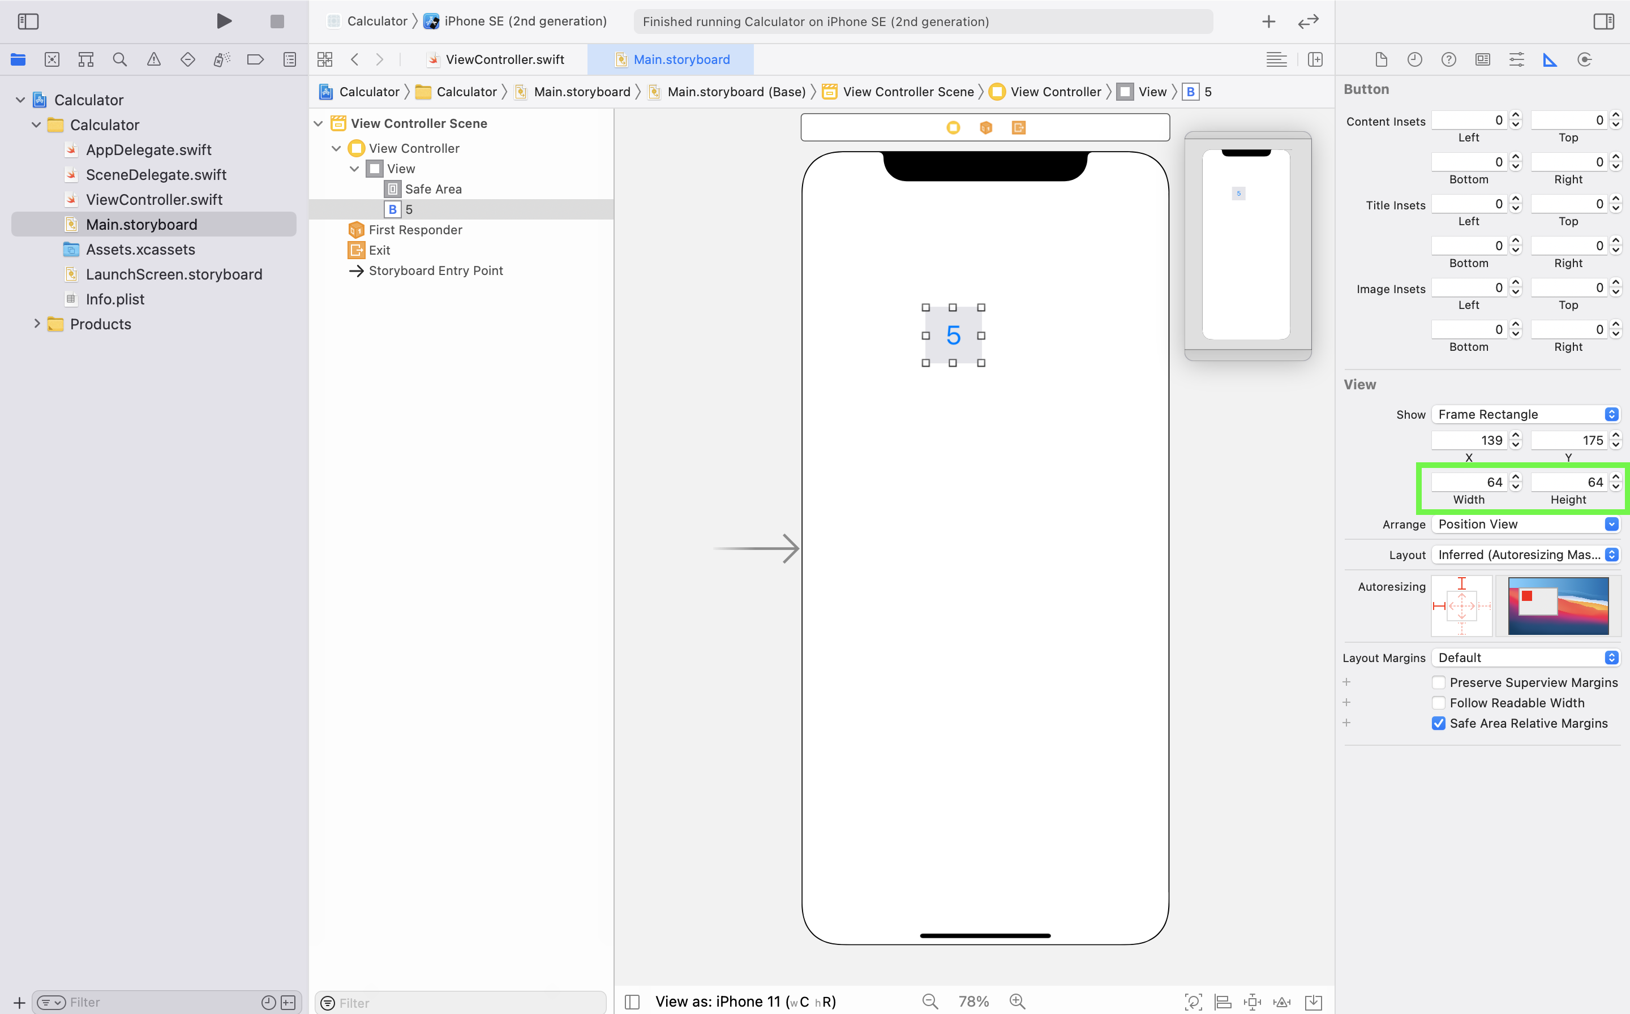Click the Run play button
Screen dimensions: 1630x1014
click(224, 21)
